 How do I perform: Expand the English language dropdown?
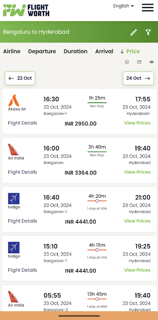point(124,6)
